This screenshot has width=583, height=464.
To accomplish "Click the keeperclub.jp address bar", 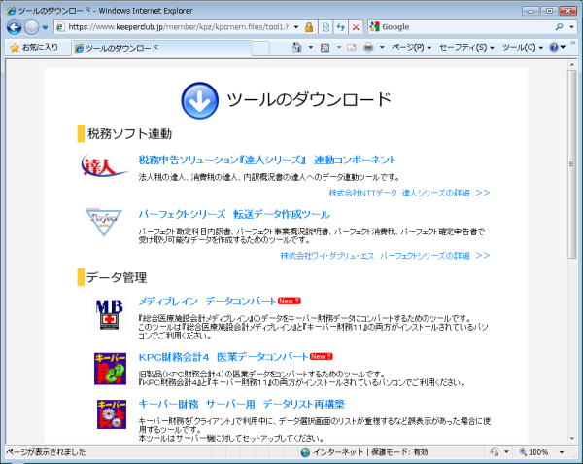I will pos(178,27).
